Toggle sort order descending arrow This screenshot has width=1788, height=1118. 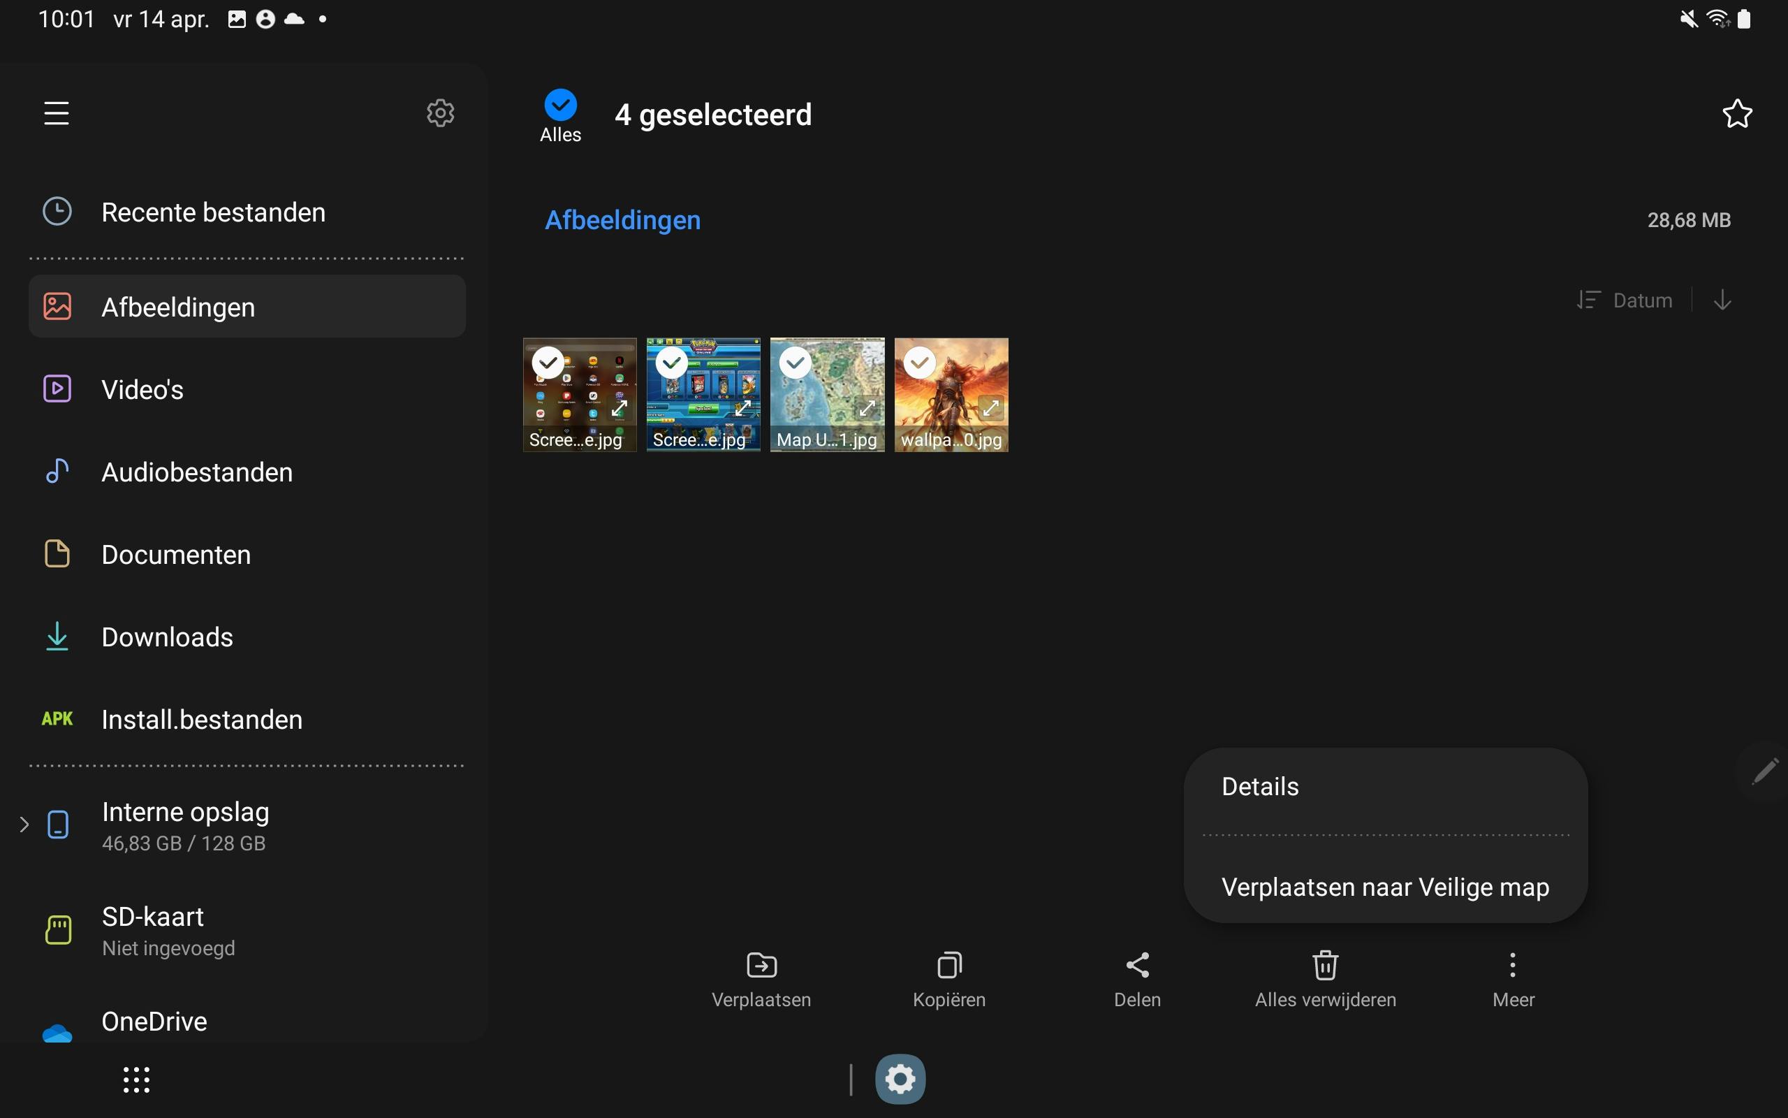click(1722, 300)
